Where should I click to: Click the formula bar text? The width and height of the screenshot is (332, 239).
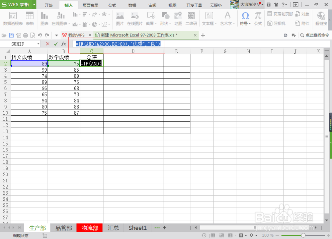[x=118, y=44]
